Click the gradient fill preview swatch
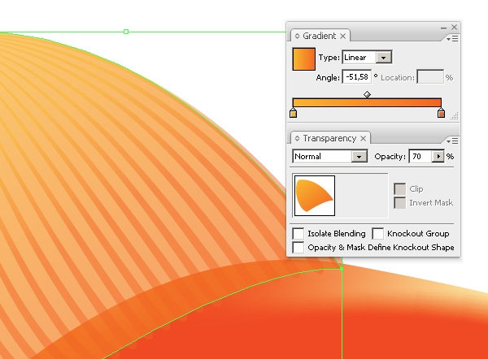This screenshot has height=359, width=488. click(303, 58)
